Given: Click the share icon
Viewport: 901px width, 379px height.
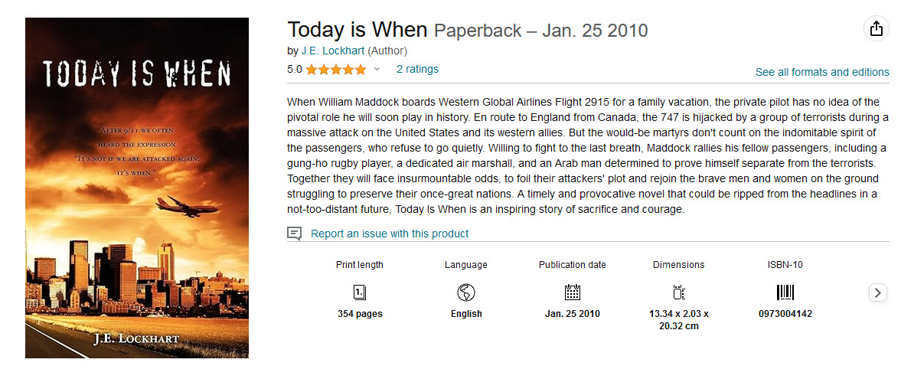Looking at the screenshot, I should click(877, 29).
